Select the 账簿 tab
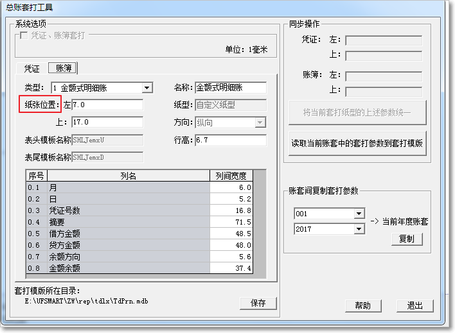The image size is (455, 333). [x=64, y=68]
